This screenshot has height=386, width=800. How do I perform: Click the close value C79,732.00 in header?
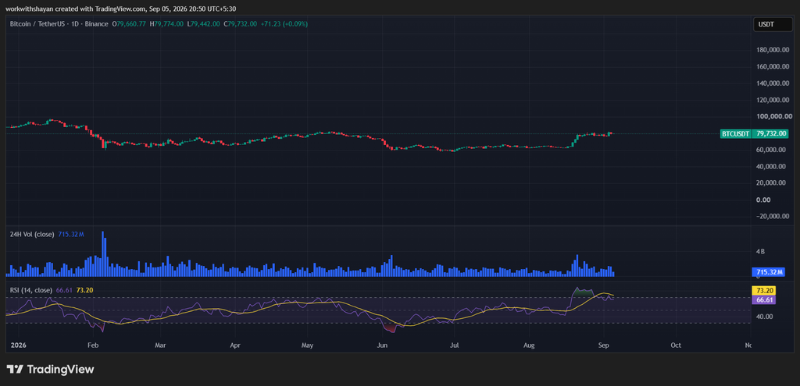pos(241,24)
